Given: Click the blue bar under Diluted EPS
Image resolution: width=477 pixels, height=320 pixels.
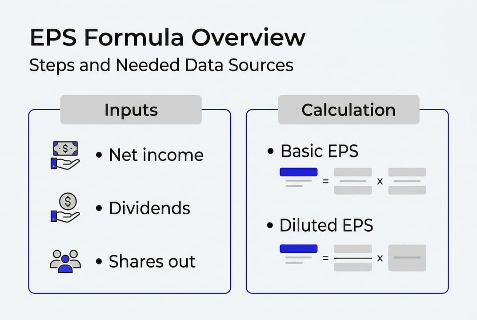Looking at the screenshot, I should pos(298,248).
